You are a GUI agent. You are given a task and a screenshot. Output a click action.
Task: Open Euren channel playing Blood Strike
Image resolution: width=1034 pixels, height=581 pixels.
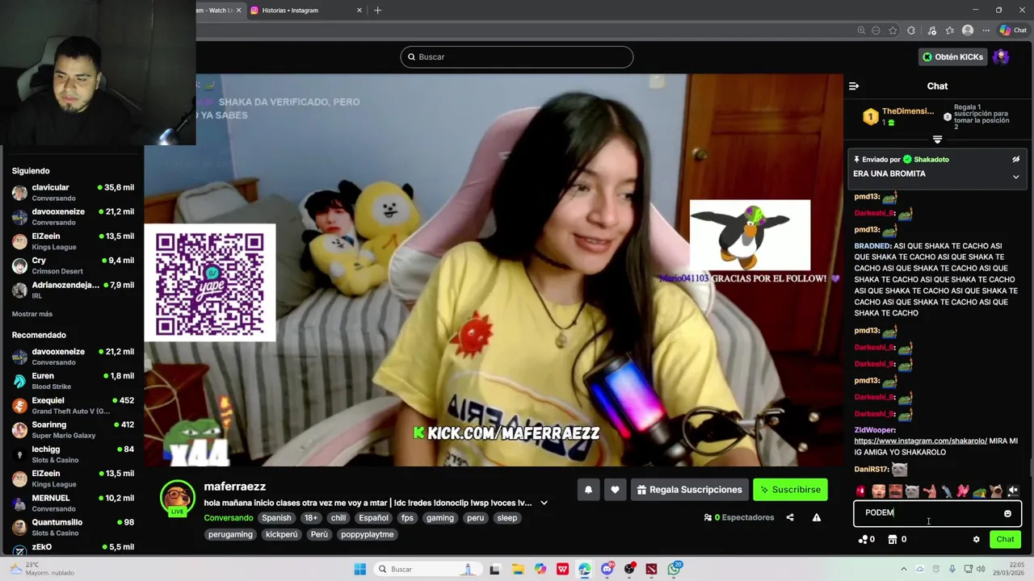click(73, 381)
